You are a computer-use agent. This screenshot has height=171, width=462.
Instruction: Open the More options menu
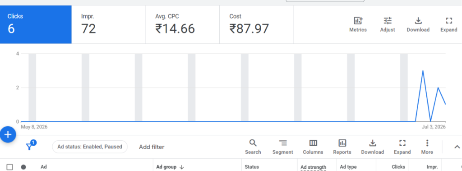point(427,143)
